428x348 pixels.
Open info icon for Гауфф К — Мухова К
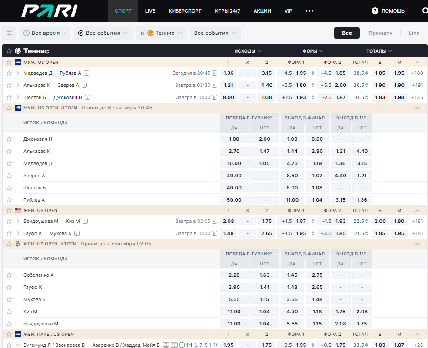tap(77, 233)
